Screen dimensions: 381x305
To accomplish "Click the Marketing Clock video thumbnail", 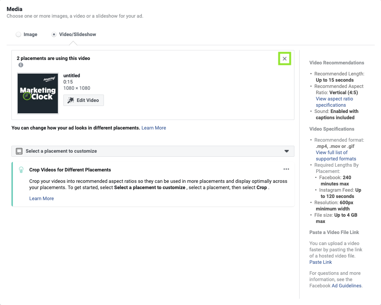I will (x=38, y=93).
